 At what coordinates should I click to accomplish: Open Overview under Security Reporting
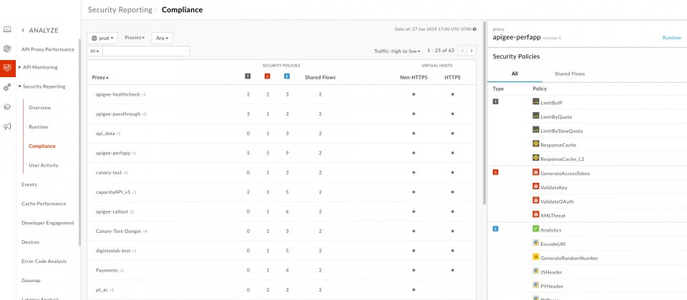click(40, 108)
